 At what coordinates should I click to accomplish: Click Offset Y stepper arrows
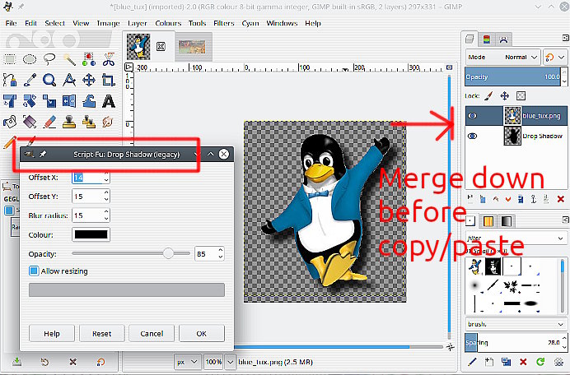tap(106, 197)
